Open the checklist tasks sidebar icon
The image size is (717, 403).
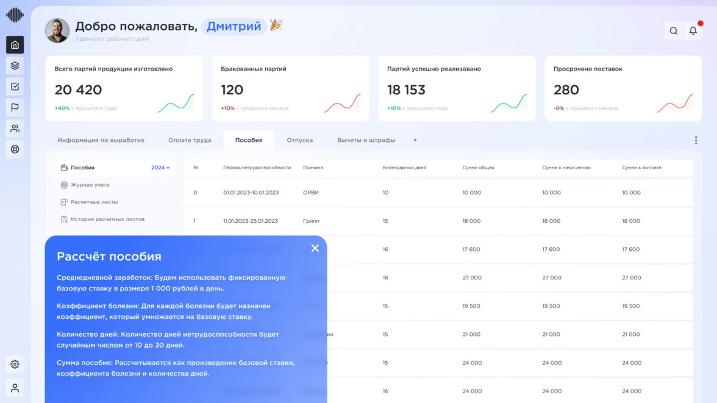tap(15, 86)
